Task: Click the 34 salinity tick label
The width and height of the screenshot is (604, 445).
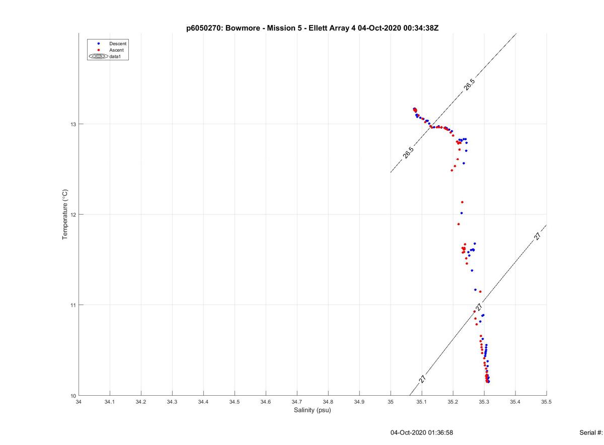Action: tap(79, 402)
